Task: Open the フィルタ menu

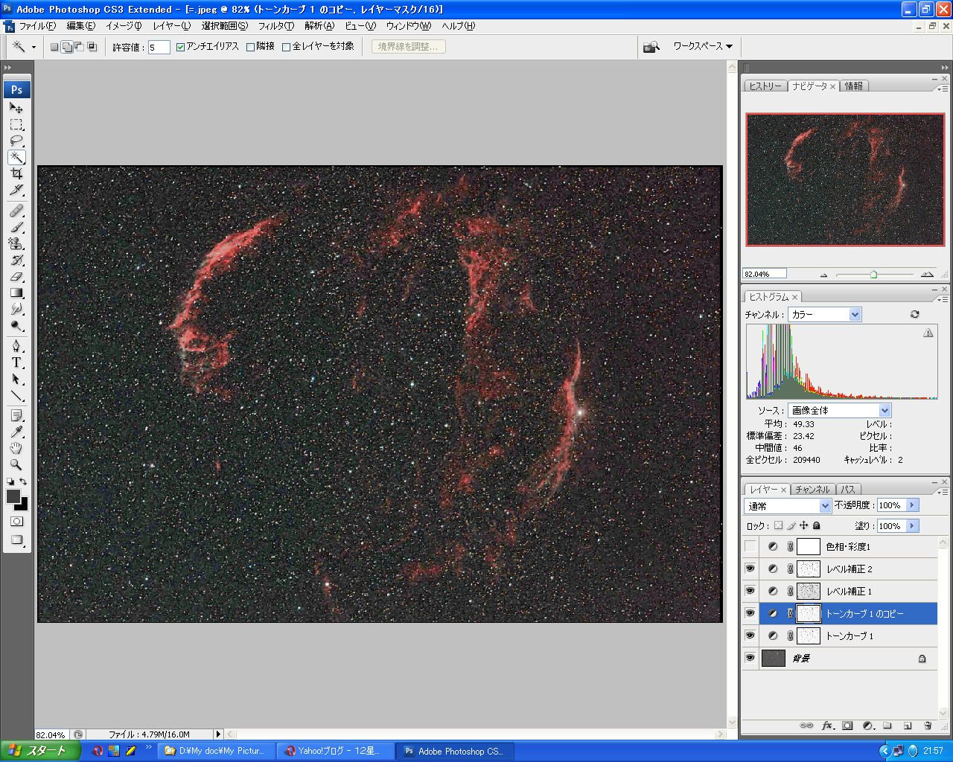Action: point(275,26)
